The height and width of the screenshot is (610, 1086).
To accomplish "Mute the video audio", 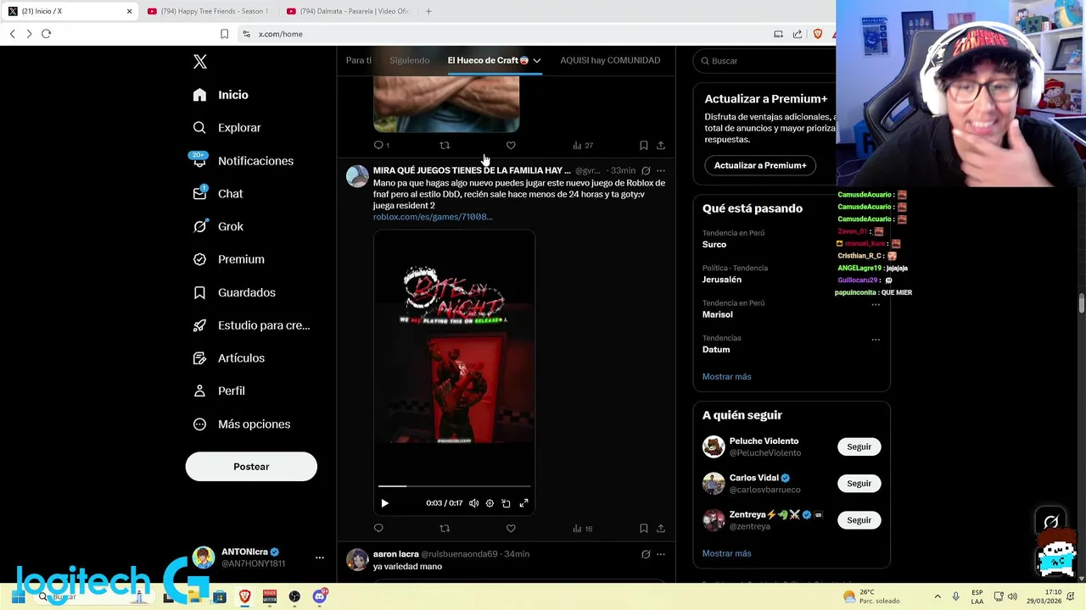I will pyautogui.click(x=473, y=503).
